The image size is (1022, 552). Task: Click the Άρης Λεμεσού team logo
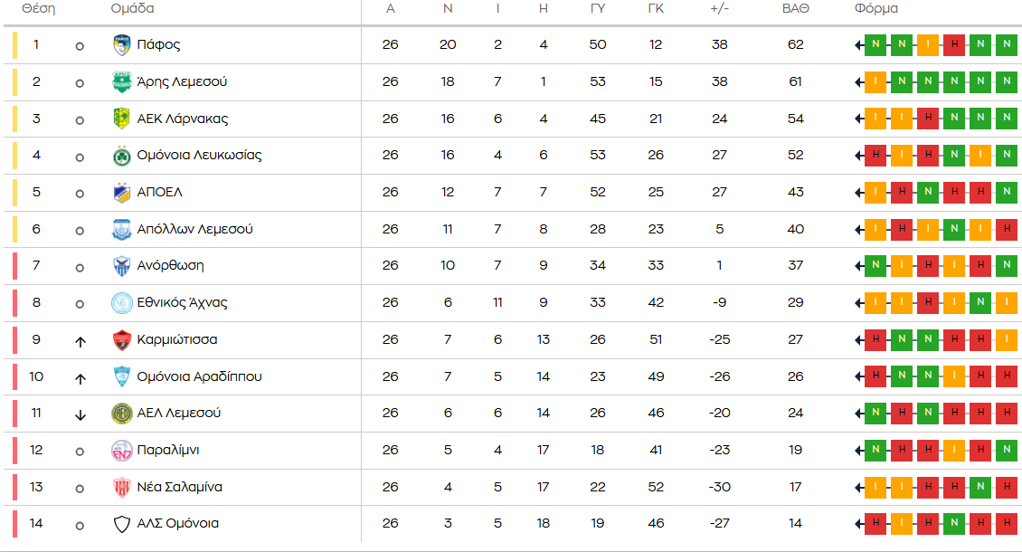coord(121,82)
